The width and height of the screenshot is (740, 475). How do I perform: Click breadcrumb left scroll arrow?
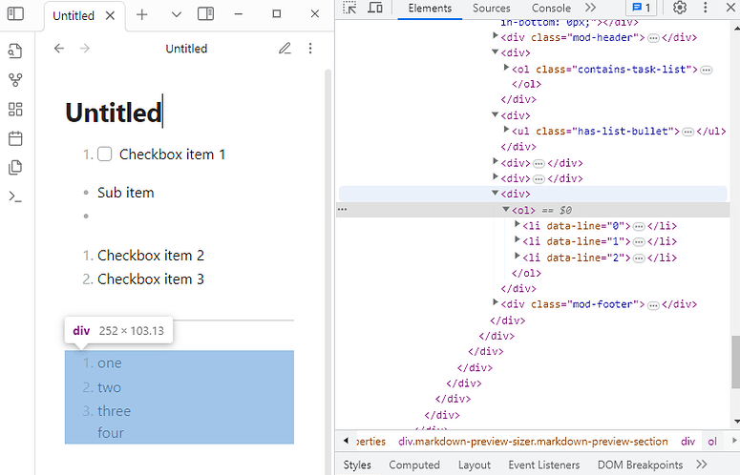[346, 441]
